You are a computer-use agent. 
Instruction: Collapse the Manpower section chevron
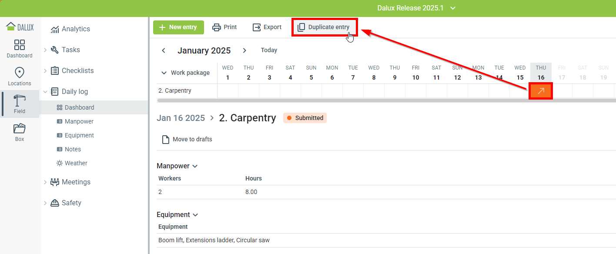pos(195,166)
